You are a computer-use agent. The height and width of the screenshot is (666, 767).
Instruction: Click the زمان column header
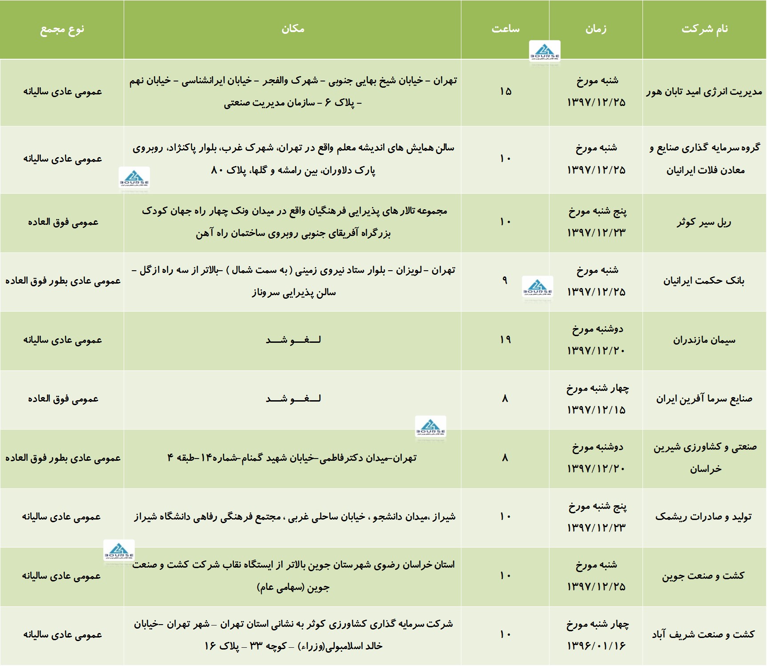pyautogui.click(x=596, y=29)
